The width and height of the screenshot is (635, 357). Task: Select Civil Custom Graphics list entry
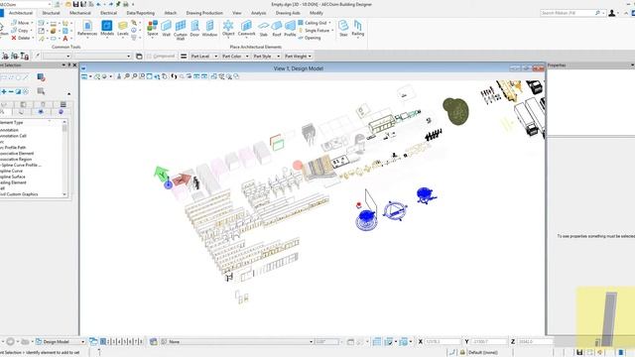pos(19,194)
